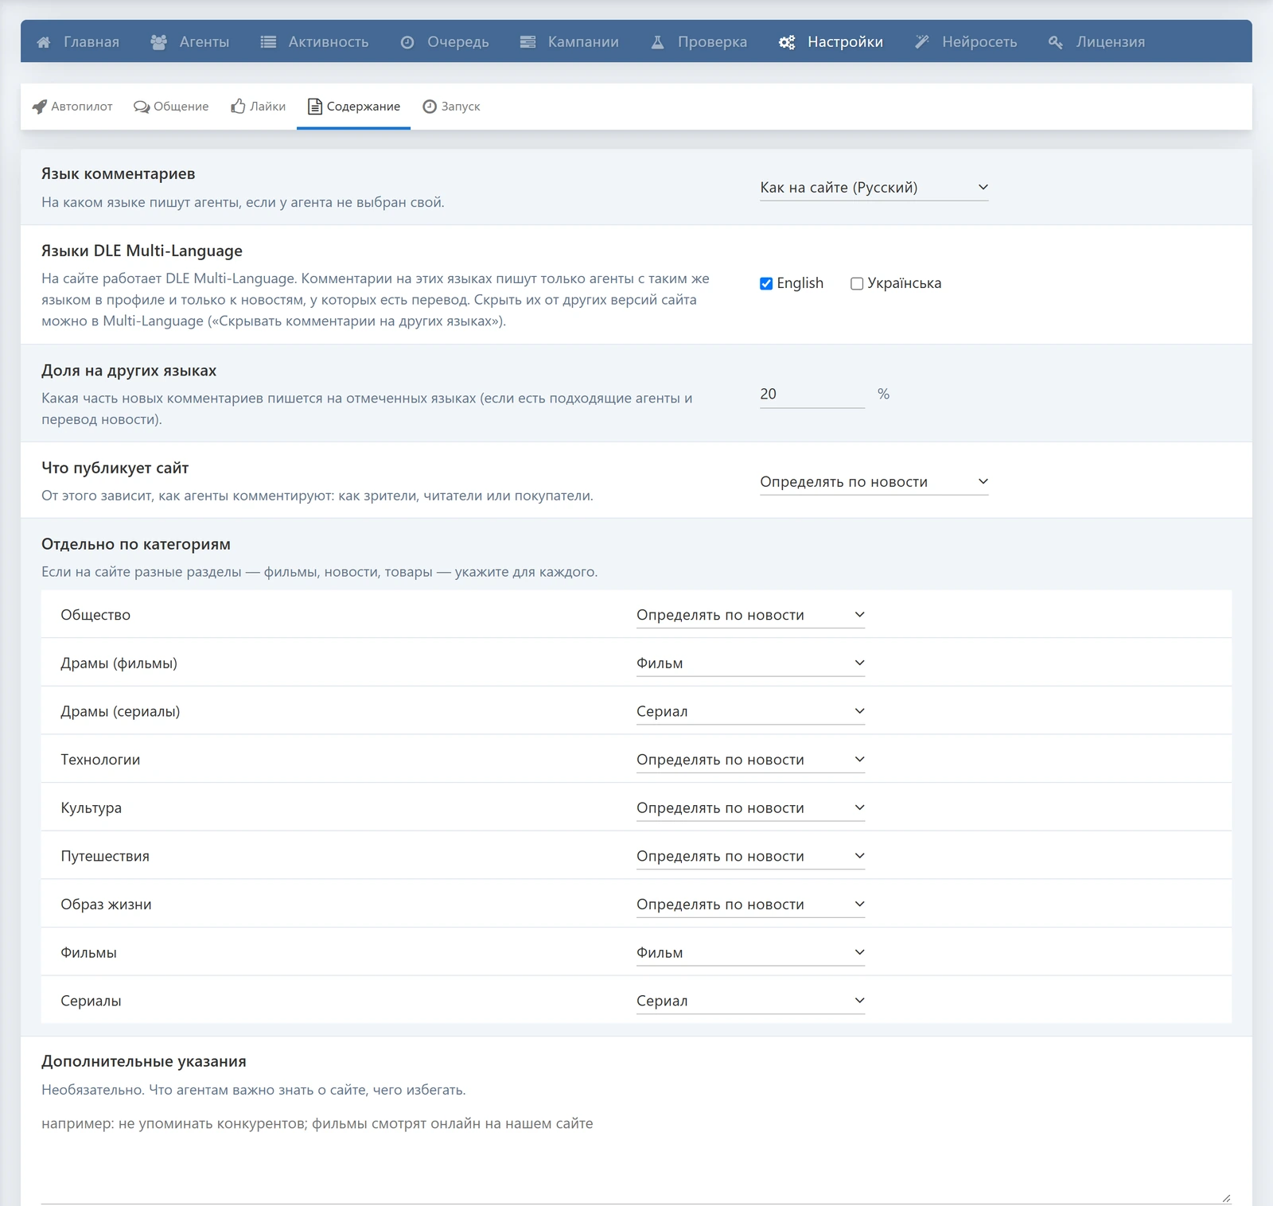Click the list icon beside Активность
This screenshot has height=1206, width=1273.
(268, 42)
